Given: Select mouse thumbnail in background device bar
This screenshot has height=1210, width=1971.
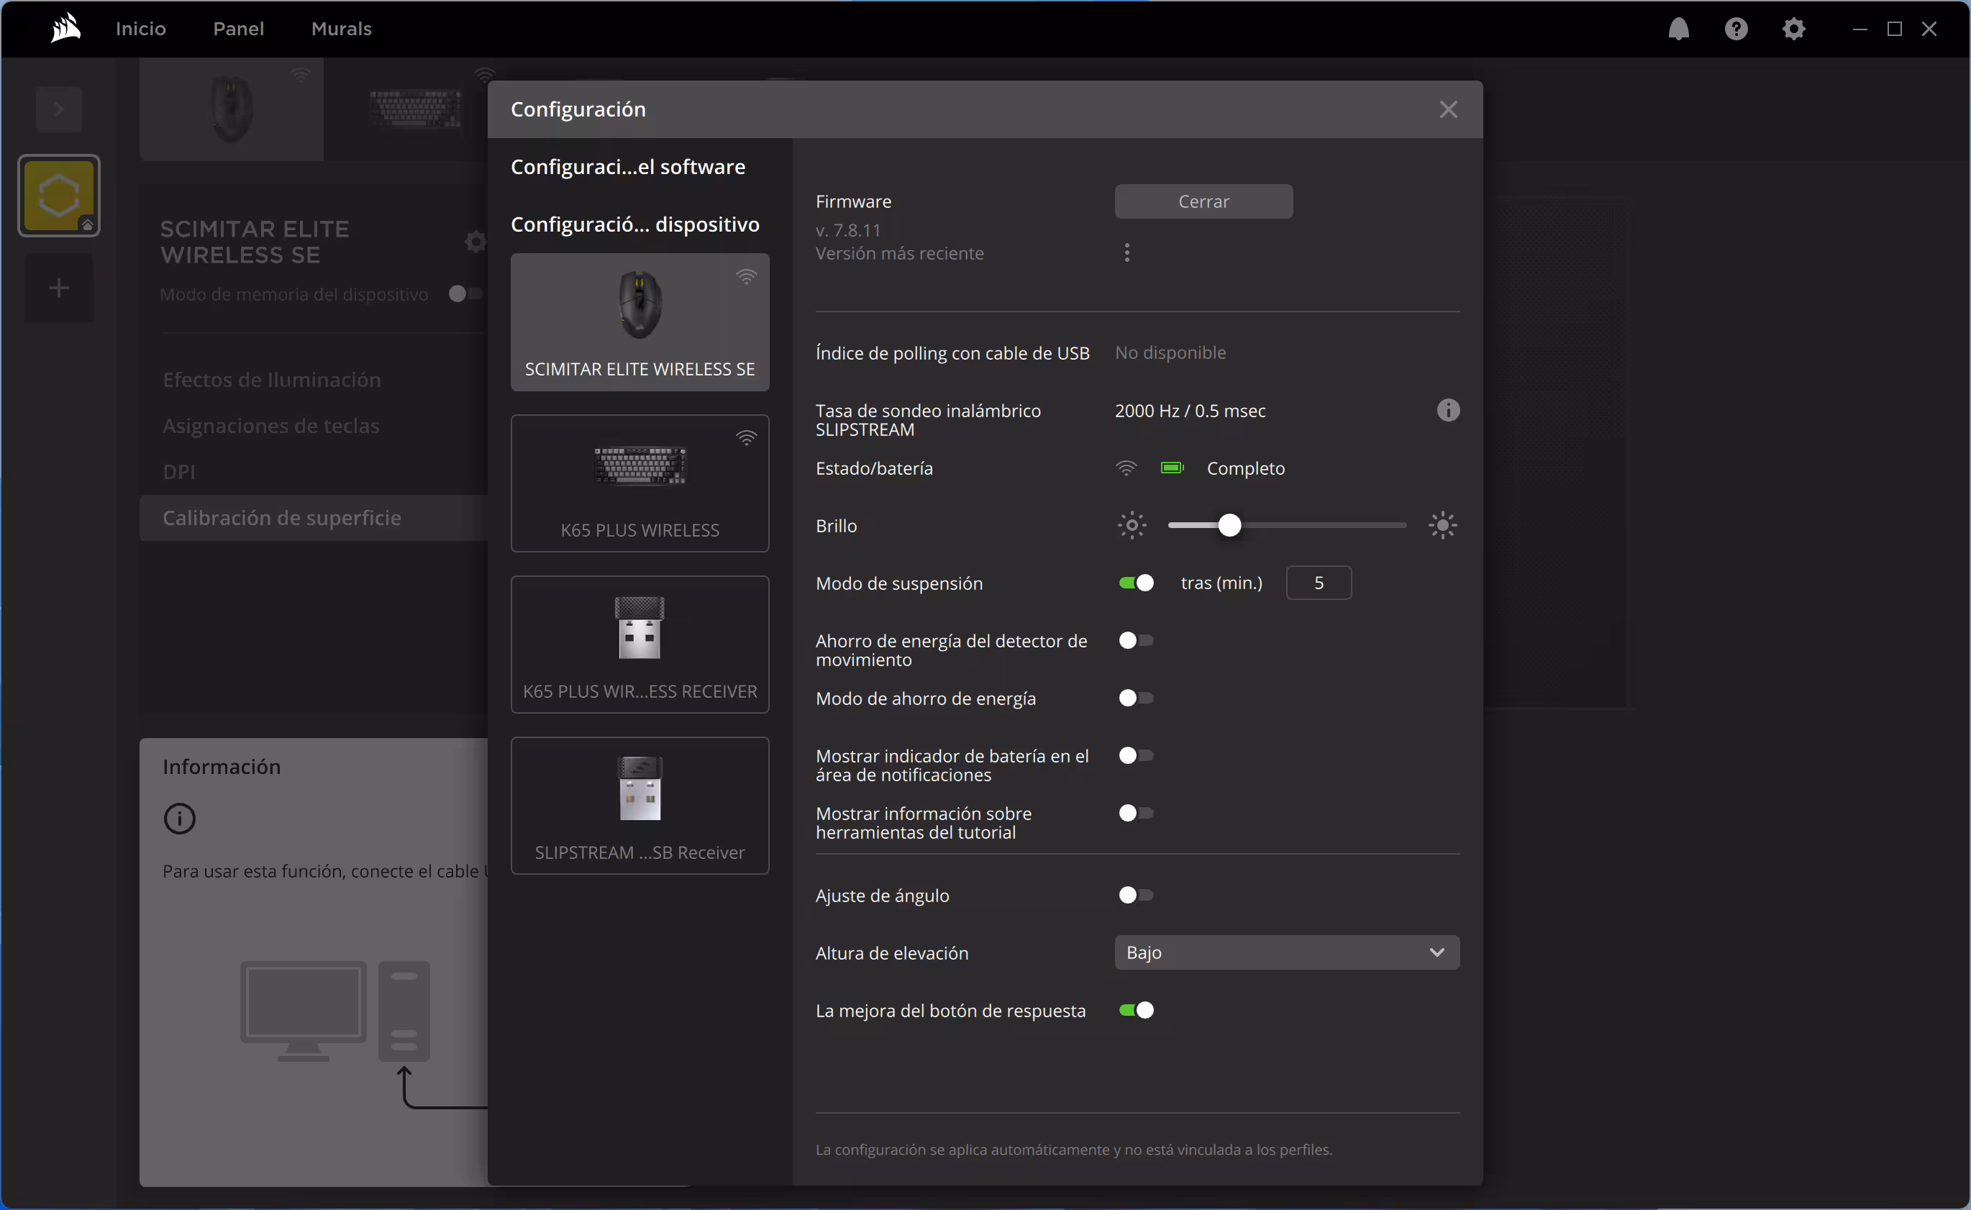Looking at the screenshot, I should pyautogui.click(x=232, y=109).
